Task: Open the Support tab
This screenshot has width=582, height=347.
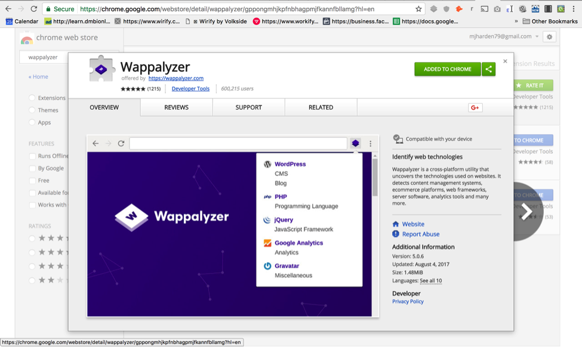Action: click(x=249, y=107)
